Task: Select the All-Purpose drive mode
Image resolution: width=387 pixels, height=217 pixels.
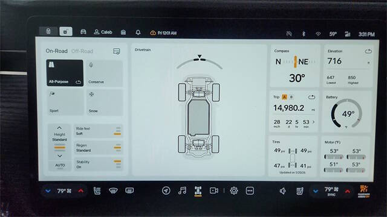Action: coord(65,73)
